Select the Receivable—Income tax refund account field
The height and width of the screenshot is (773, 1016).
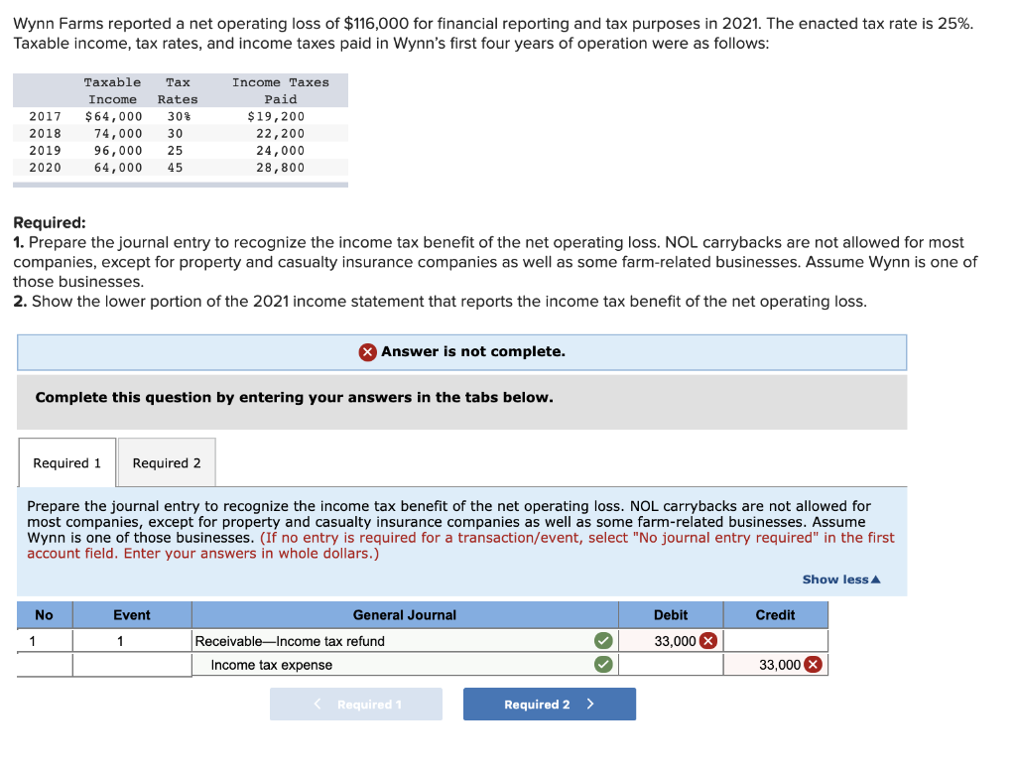pos(405,641)
